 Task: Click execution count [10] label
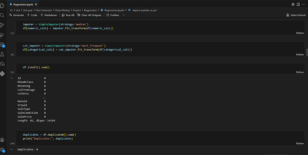pos(12,144)
